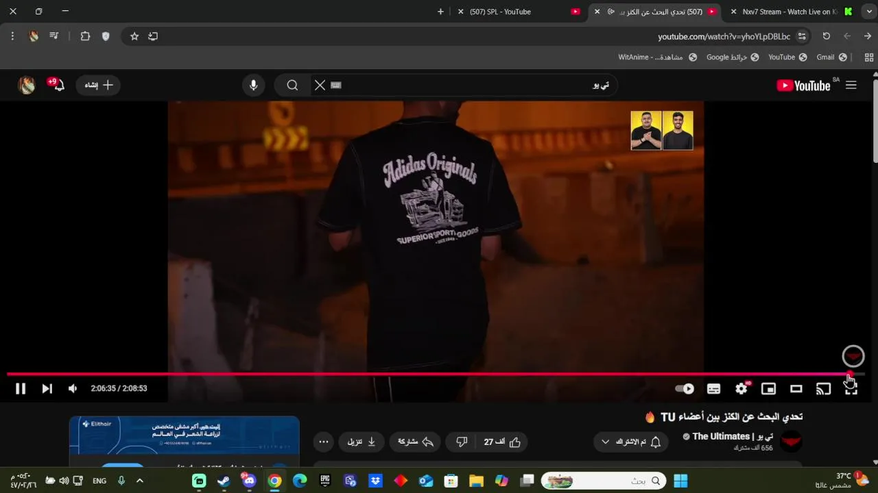Expand subscription notification options (تم الاشتراك)
Screen dimensions: 878x493
coord(630,442)
